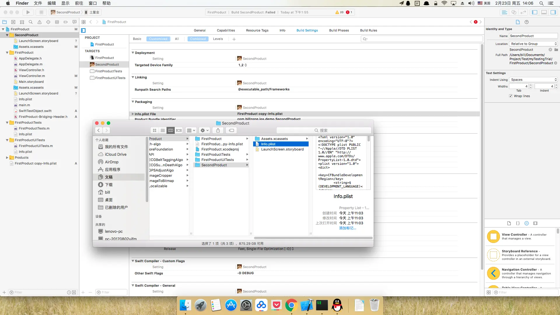560x315 pixels.
Task: Open the Indent Using Spaces dropdown
Action: click(533, 80)
